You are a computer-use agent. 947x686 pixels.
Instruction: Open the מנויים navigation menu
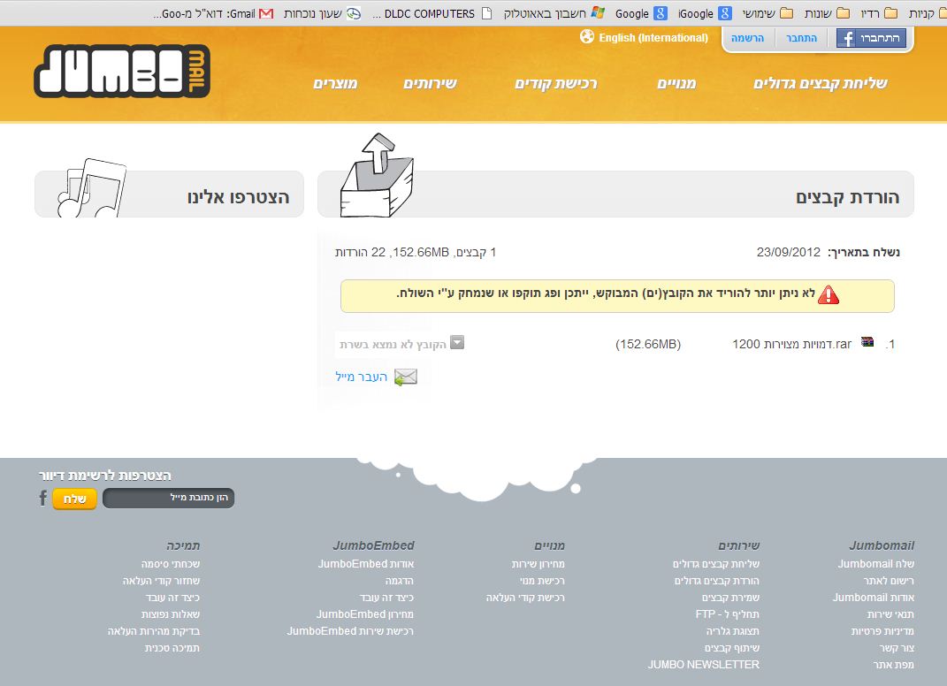(x=676, y=83)
